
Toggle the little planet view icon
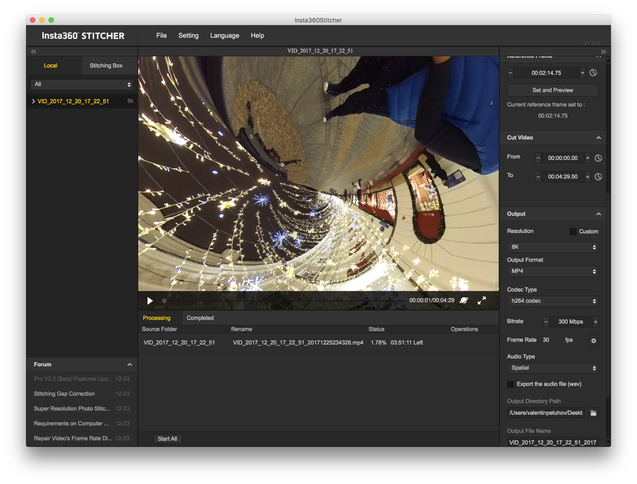click(x=464, y=300)
